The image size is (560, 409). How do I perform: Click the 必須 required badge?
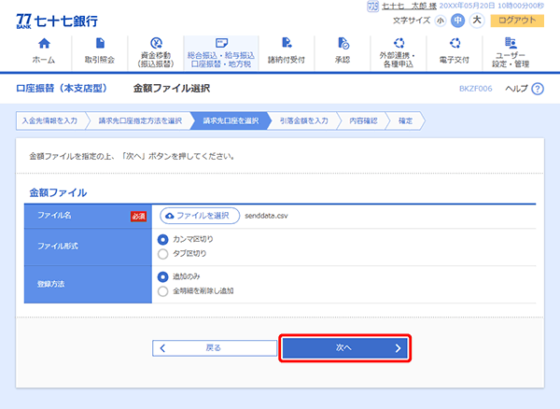click(x=138, y=216)
